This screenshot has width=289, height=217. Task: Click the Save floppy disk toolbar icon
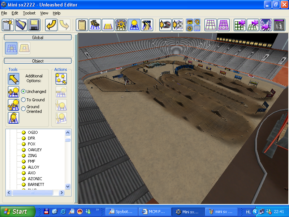click(34, 25)
